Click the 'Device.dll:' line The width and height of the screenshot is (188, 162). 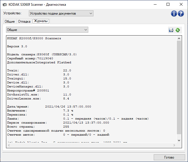[x=38, y=83]
